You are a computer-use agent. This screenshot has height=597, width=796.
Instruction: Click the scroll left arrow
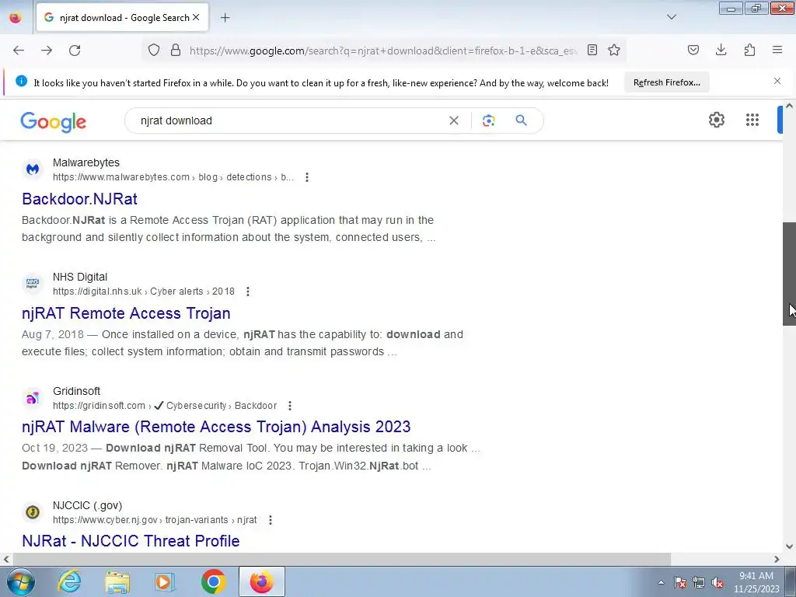(x=6, y=559)
